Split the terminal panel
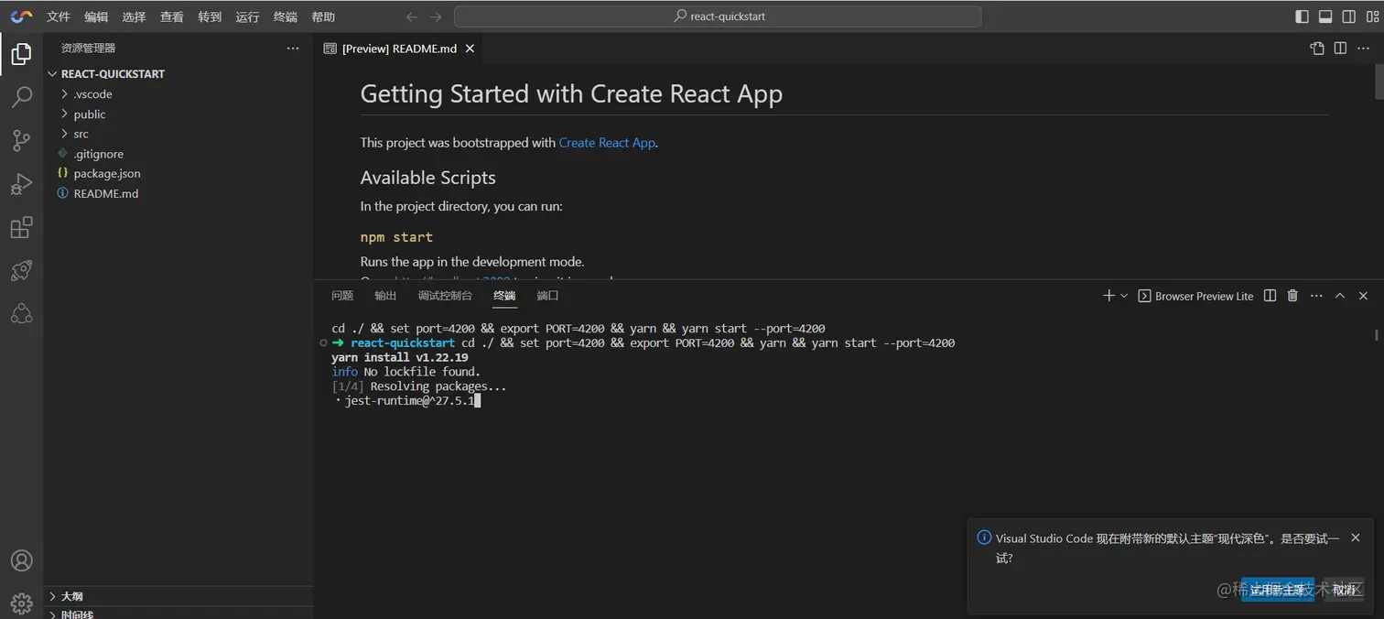Screen dimensions: 1384x619 point(1270,296)
